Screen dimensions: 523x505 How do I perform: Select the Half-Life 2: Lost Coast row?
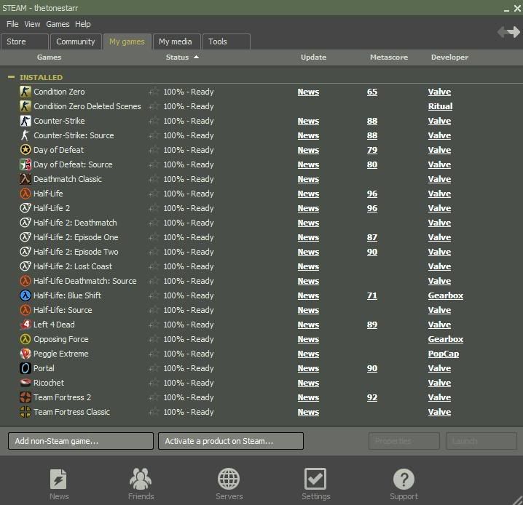[x=261, y=266]
